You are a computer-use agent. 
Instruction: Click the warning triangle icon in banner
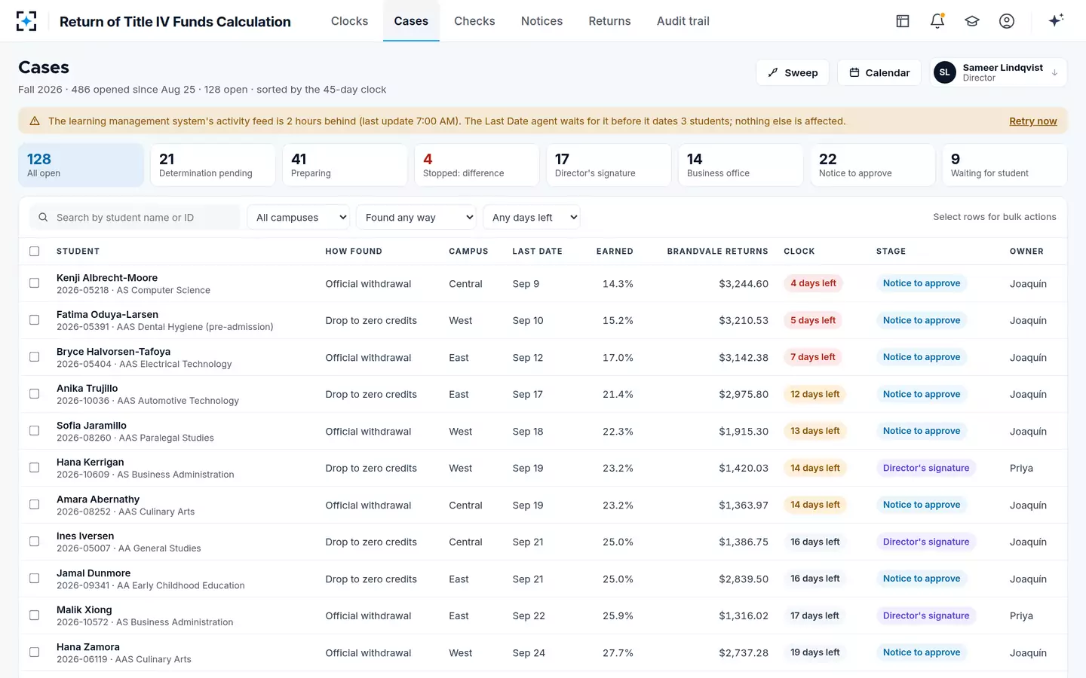pos(35,121)
